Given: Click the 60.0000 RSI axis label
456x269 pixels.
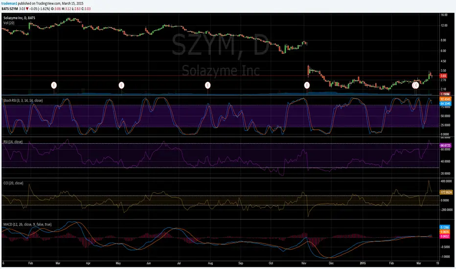Looking at the screenshot, I should [x=446, y=150].
